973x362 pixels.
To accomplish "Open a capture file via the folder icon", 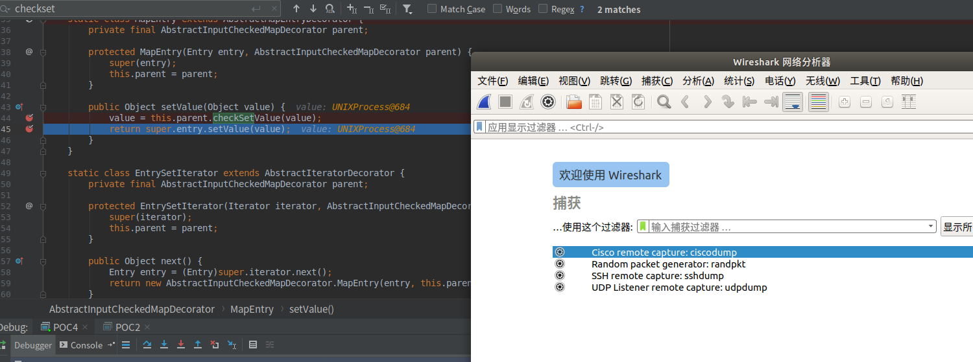I will tap(574, 102).
